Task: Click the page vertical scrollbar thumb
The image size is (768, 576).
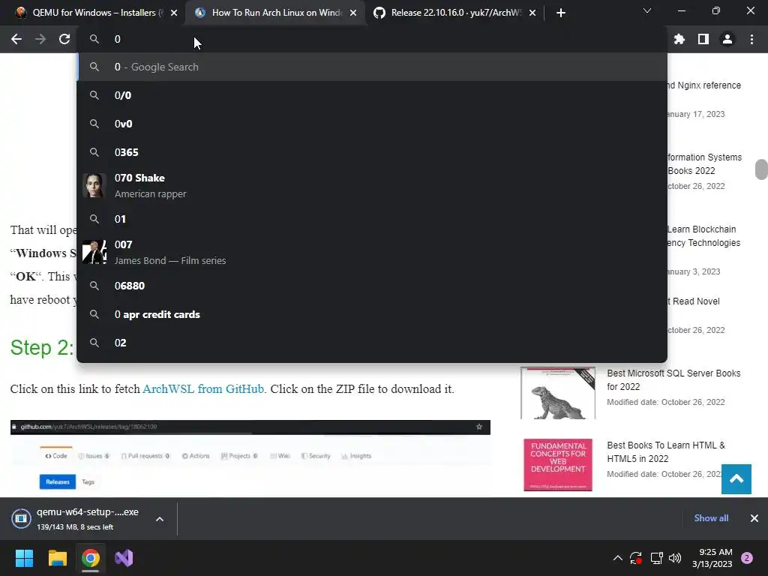Action: [761, 169]
